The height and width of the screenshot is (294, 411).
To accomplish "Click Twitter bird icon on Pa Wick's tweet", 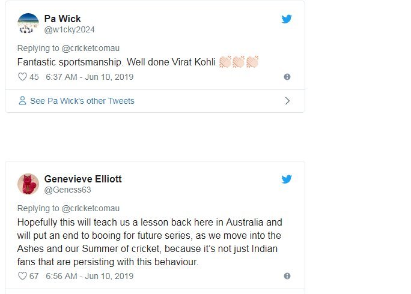I will pyautogui.click(x=287, y=19).
